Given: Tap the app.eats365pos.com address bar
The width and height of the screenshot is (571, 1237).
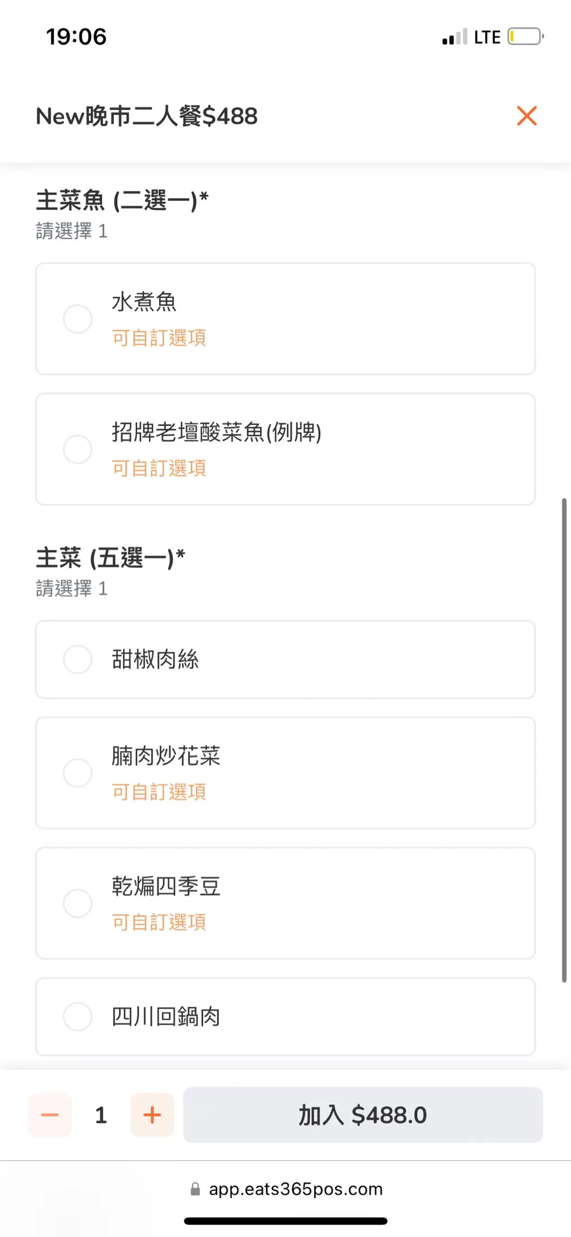Looking at the screenshot, I should click(x=295, y=1189).
